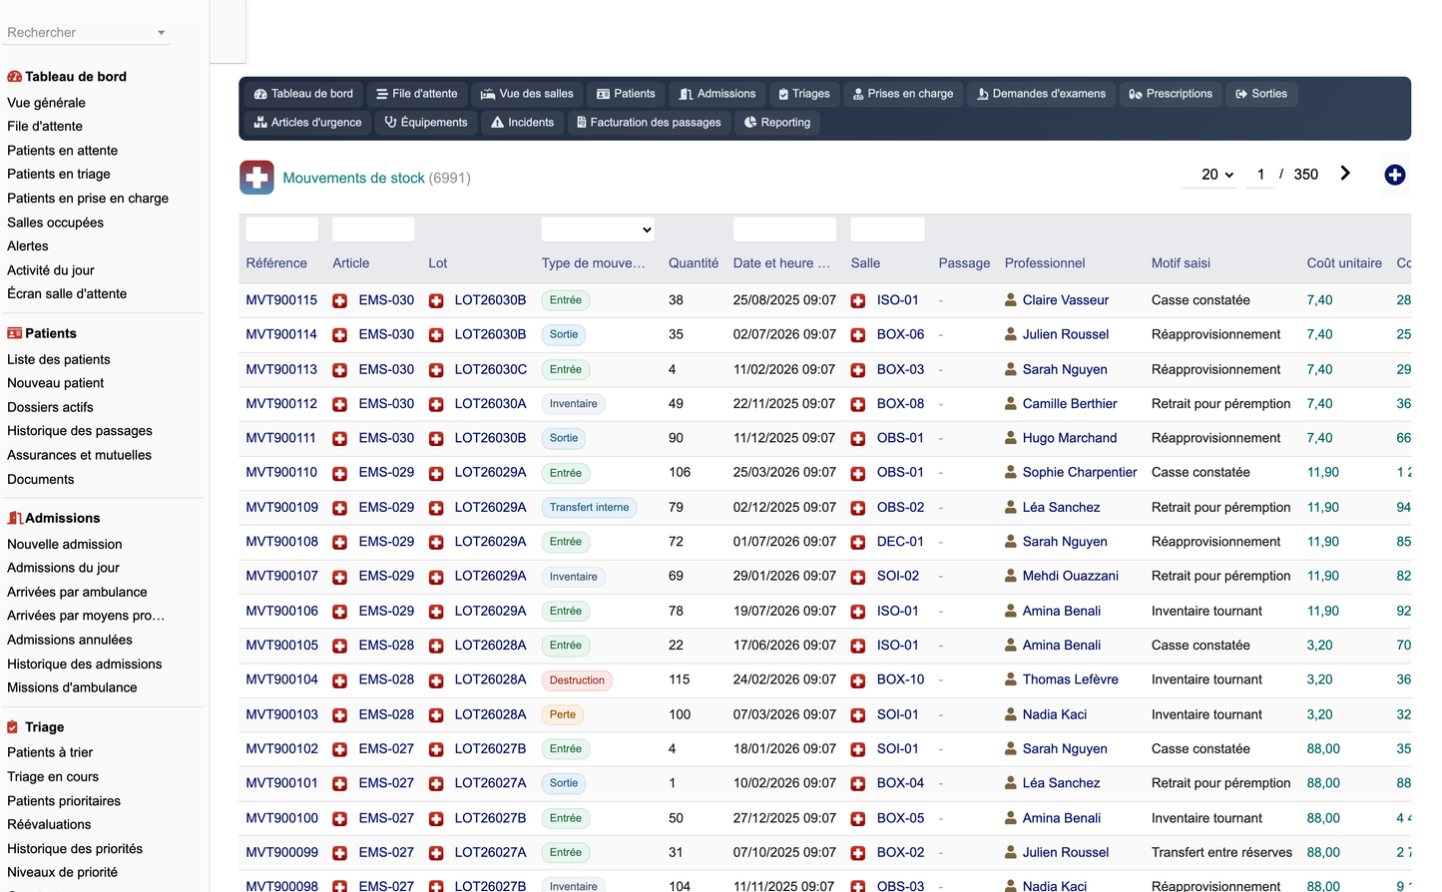Open the Tableau de bord tab in the toolbar
The image size is (1442, 892).
pos(303,94)
